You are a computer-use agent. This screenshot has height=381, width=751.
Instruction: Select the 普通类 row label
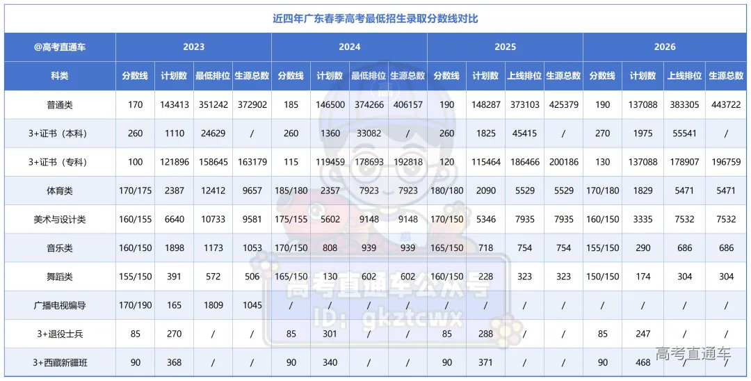[x=60, y=104]
